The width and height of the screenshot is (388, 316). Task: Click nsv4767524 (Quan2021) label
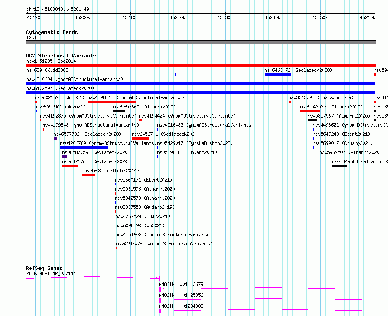tap(143, 216)
